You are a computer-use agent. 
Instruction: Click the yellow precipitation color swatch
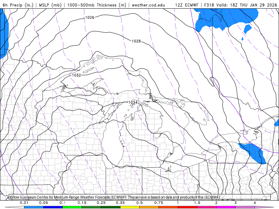tap(130, 207)
